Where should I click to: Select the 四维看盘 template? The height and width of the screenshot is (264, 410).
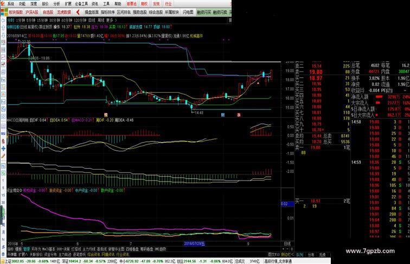pos(132,249)
